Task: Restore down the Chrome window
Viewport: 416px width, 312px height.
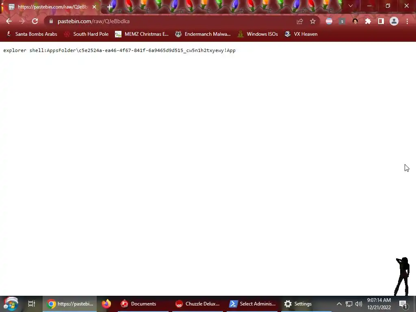Action: coord(388,6)
